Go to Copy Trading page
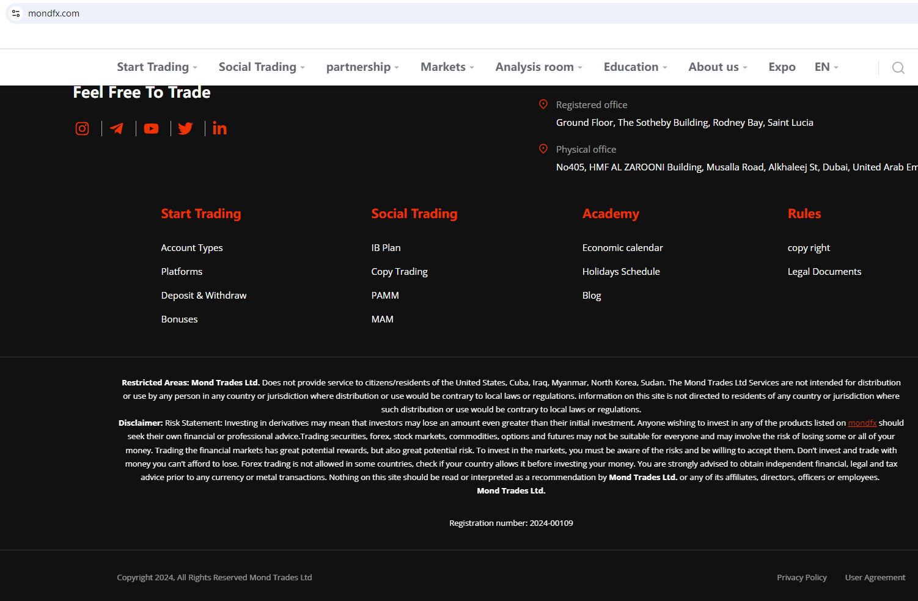918x601 pixels. [x=399, y=272]
